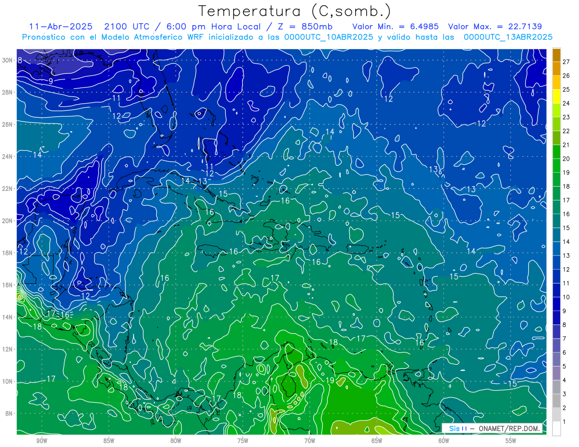Viewport: 579px width, 447px height.
Task: Click the 10N latitude axis label
Action: (8, 381)
